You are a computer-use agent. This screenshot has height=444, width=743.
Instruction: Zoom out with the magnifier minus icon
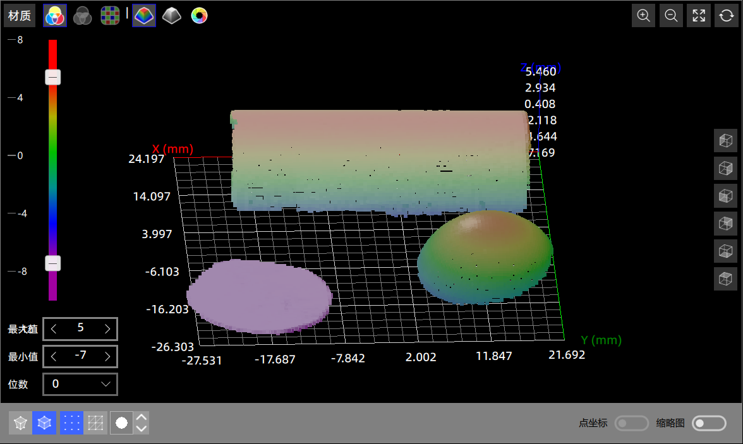tap(671, 16)
